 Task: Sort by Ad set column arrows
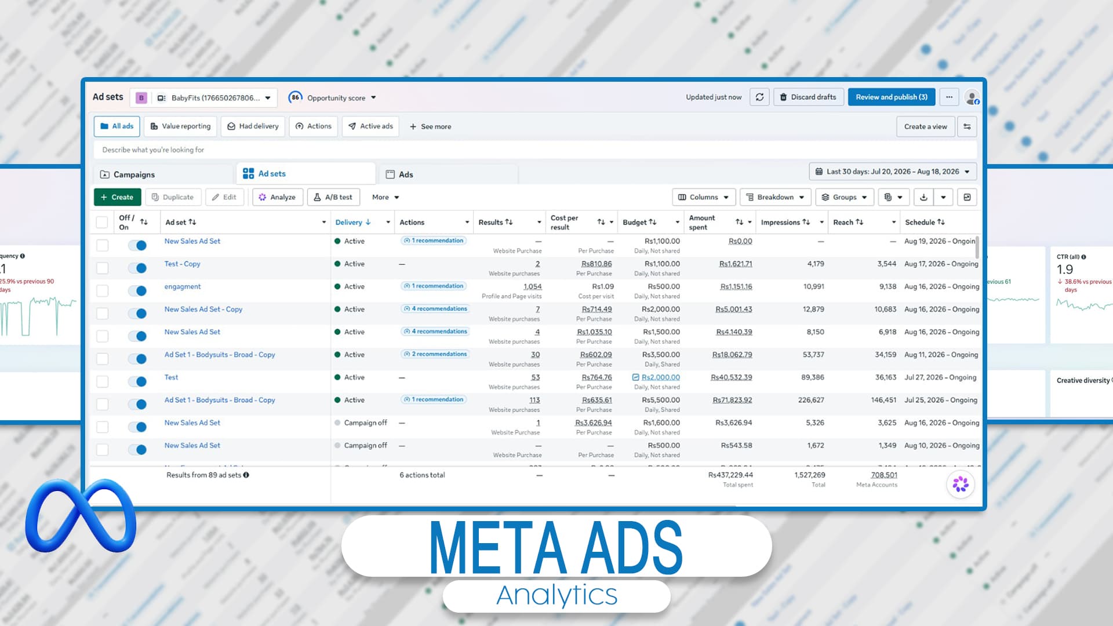pos(192,222)
